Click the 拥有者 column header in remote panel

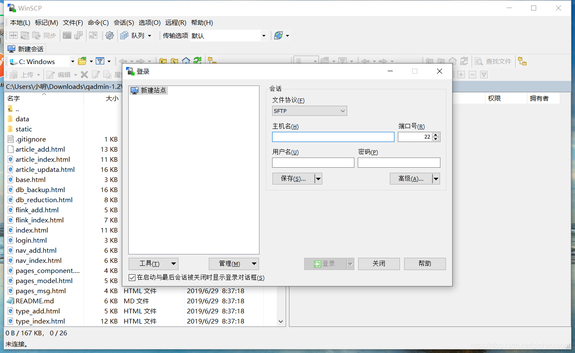[x=544, y=99]
